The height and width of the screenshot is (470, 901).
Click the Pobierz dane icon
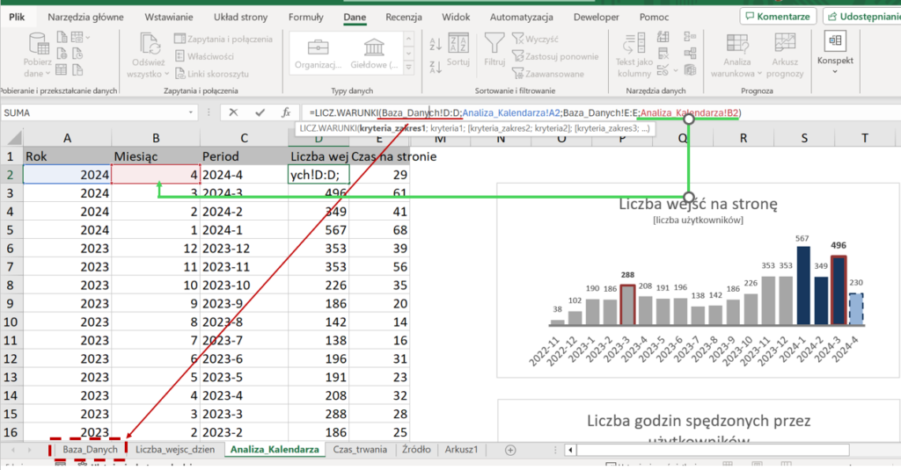39,44
